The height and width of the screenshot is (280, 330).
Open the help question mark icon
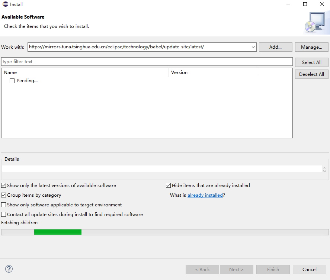9,269
